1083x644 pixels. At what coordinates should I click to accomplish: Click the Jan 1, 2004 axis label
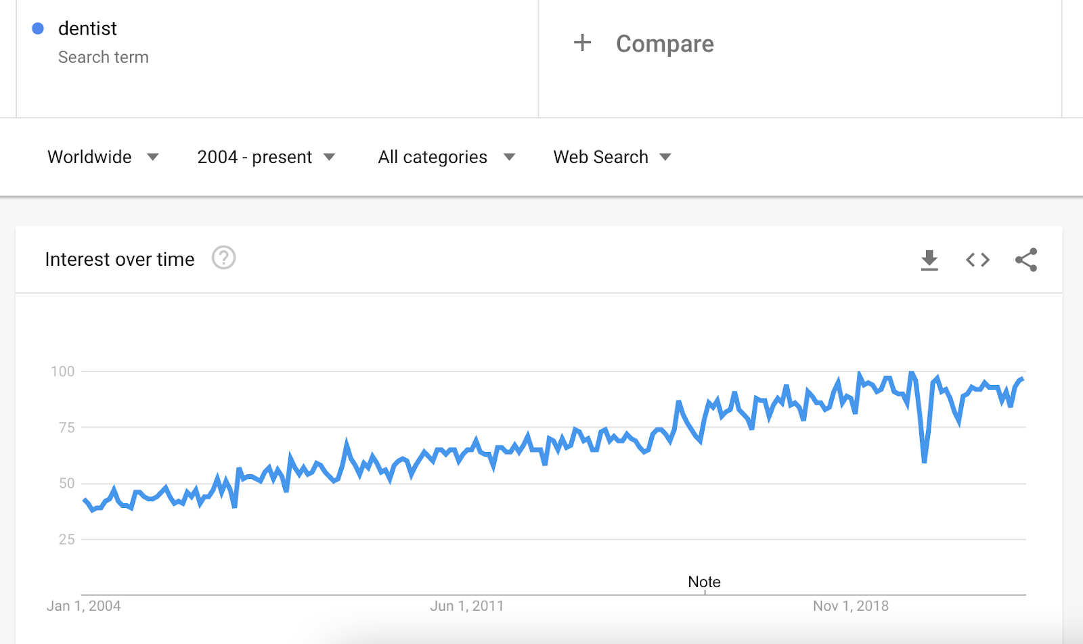[83, 606]
